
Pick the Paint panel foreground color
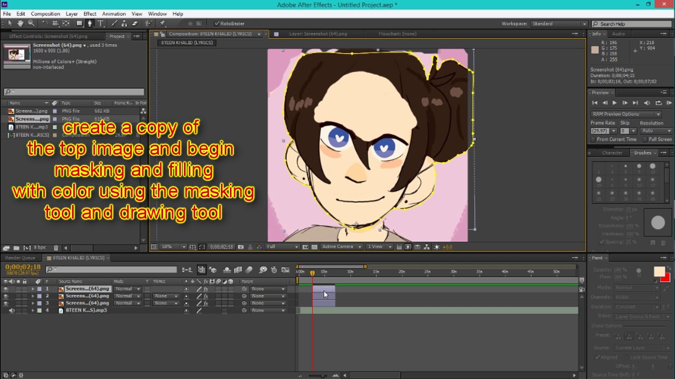click(659, 272)
